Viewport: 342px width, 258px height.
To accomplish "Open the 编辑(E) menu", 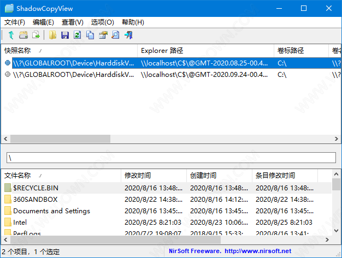I will pos(43,22).
